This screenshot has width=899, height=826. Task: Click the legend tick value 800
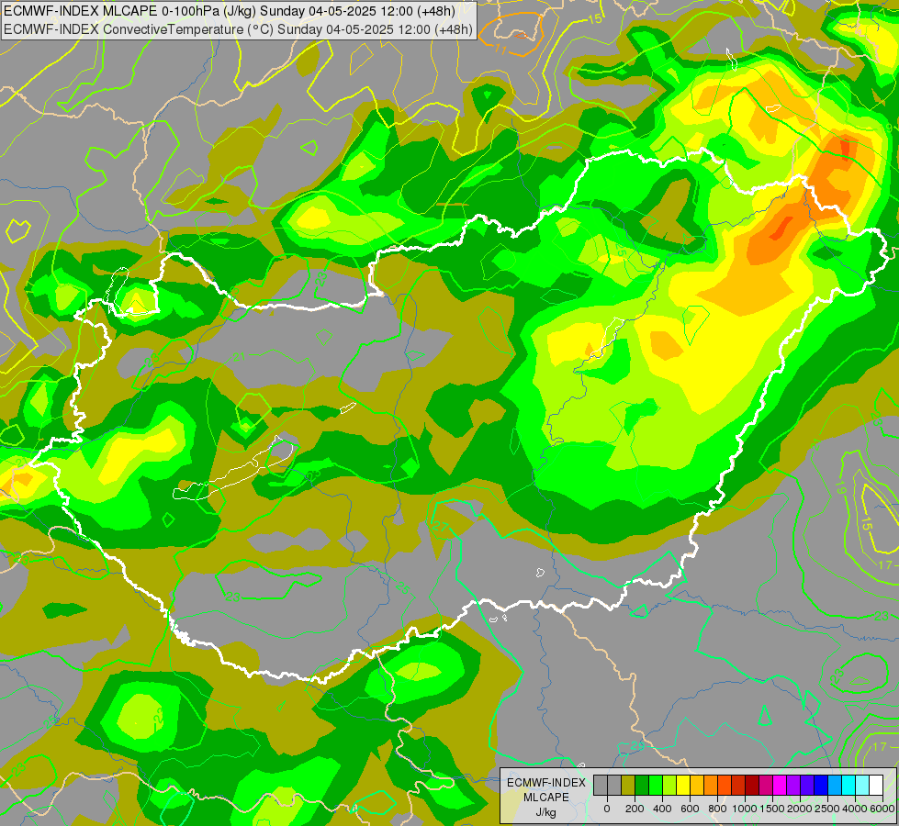(717, 809)
